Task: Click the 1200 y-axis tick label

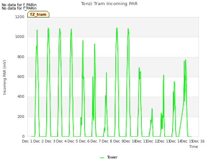Action: pyautogui.click(x=20, y=17)
